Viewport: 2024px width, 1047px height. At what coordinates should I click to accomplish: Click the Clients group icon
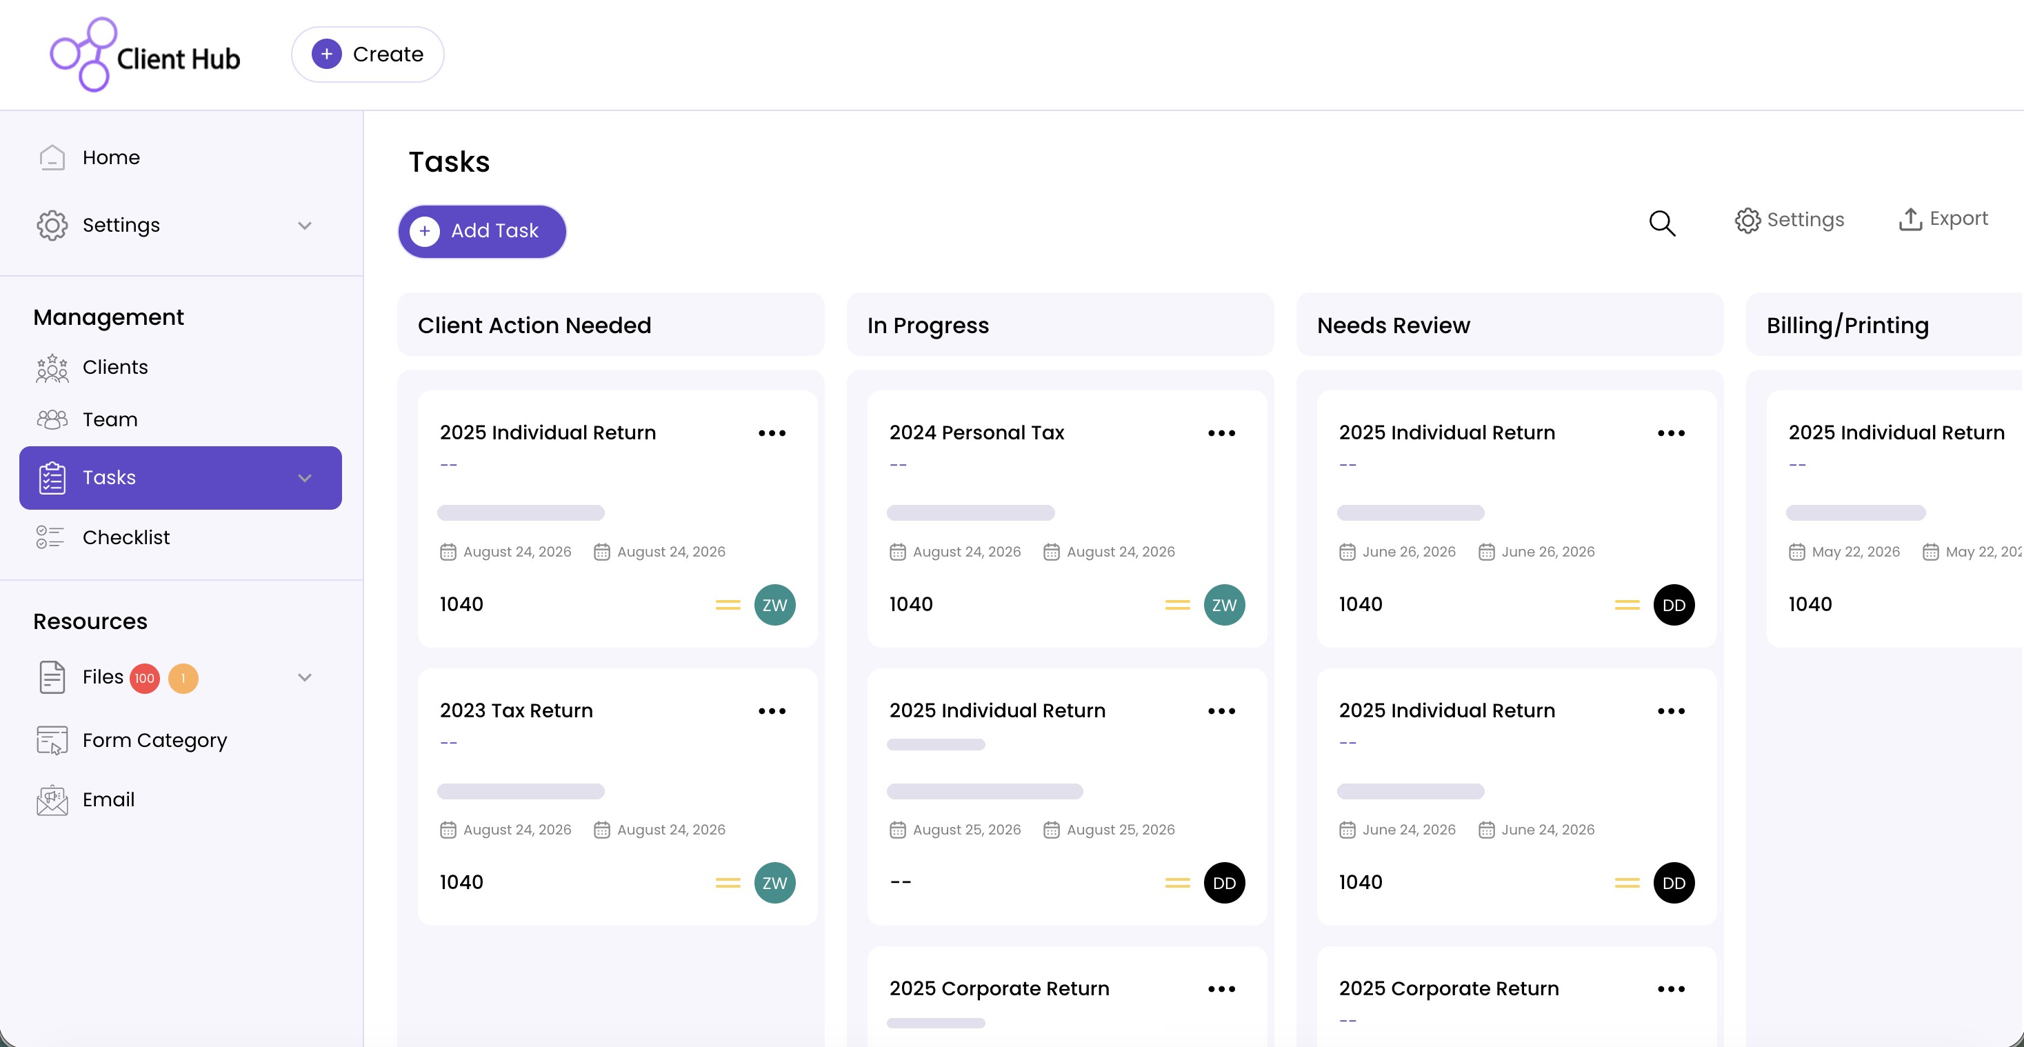click(x=52, y=368)
